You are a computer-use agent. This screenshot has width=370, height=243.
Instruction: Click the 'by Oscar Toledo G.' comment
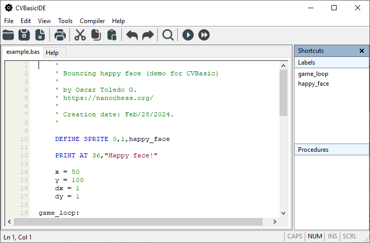[x=96, y=90]
